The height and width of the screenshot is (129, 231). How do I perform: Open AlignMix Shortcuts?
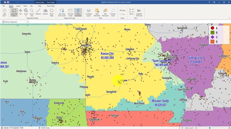(x=139, y=12)
